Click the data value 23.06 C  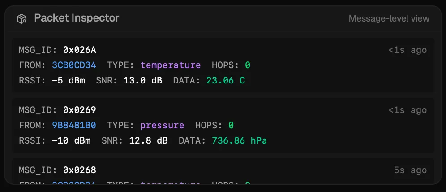(226, 80)
